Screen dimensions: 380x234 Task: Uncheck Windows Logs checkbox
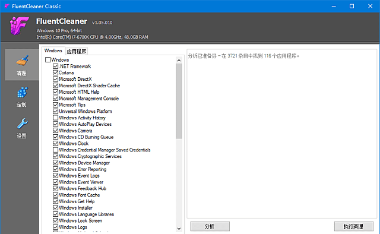tap(55, 227)
